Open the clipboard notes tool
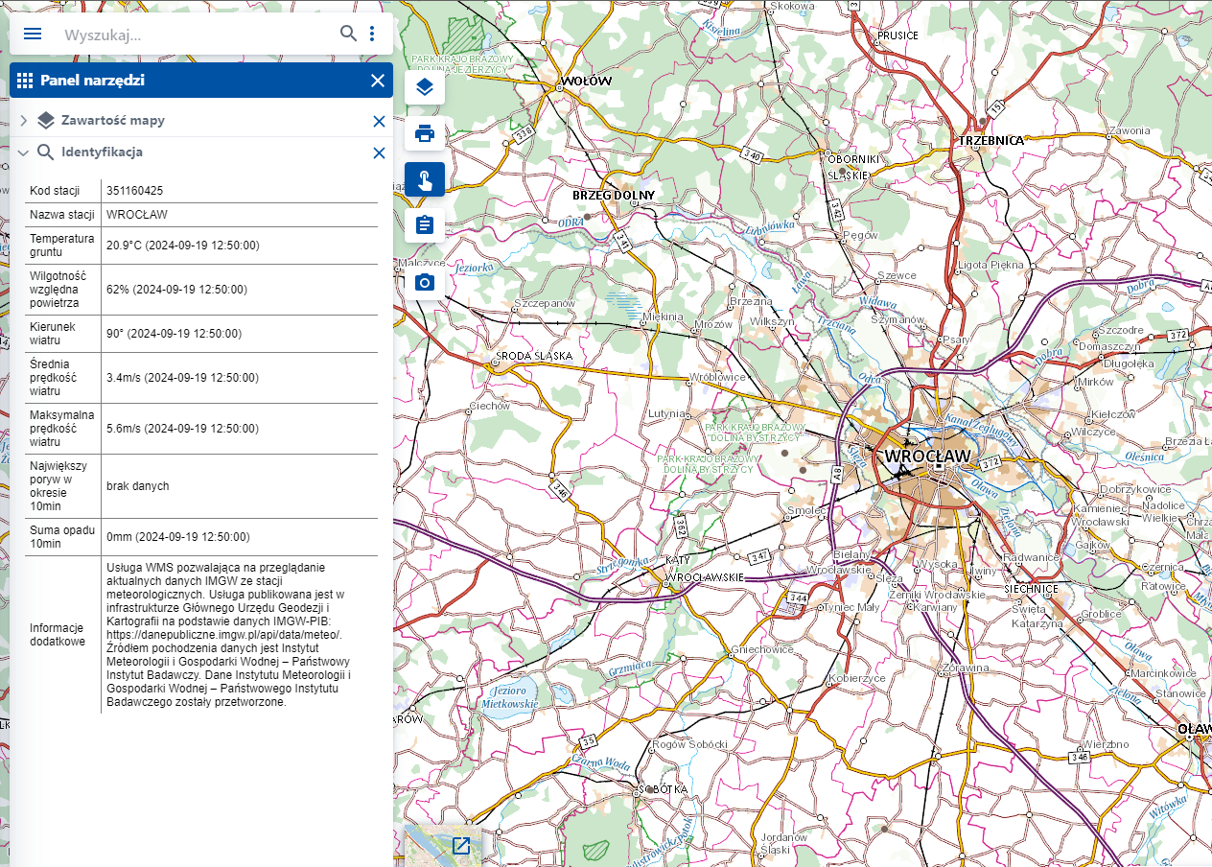Screen dimensions: 1212x867 (x=425, y=225)
